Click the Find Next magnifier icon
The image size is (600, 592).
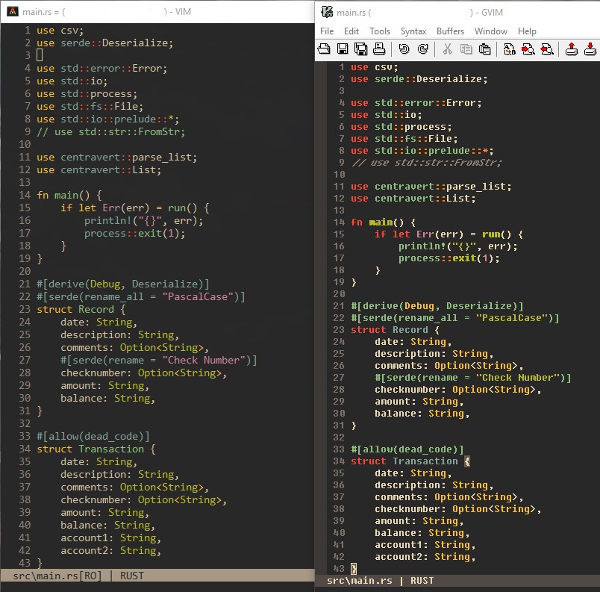click(529, 49)
